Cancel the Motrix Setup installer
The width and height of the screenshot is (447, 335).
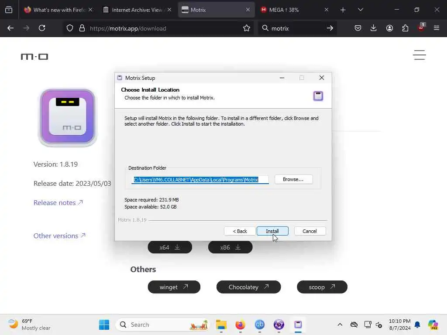(309, 231)
